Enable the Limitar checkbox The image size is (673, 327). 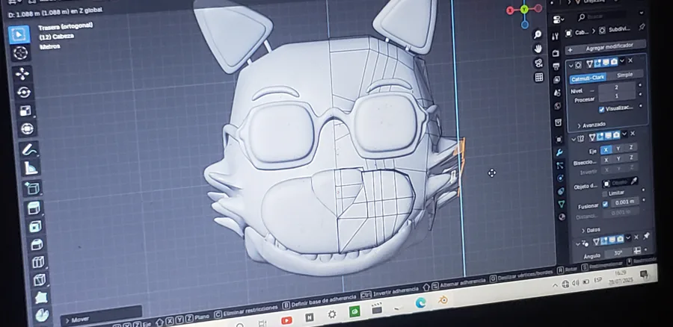605,193
